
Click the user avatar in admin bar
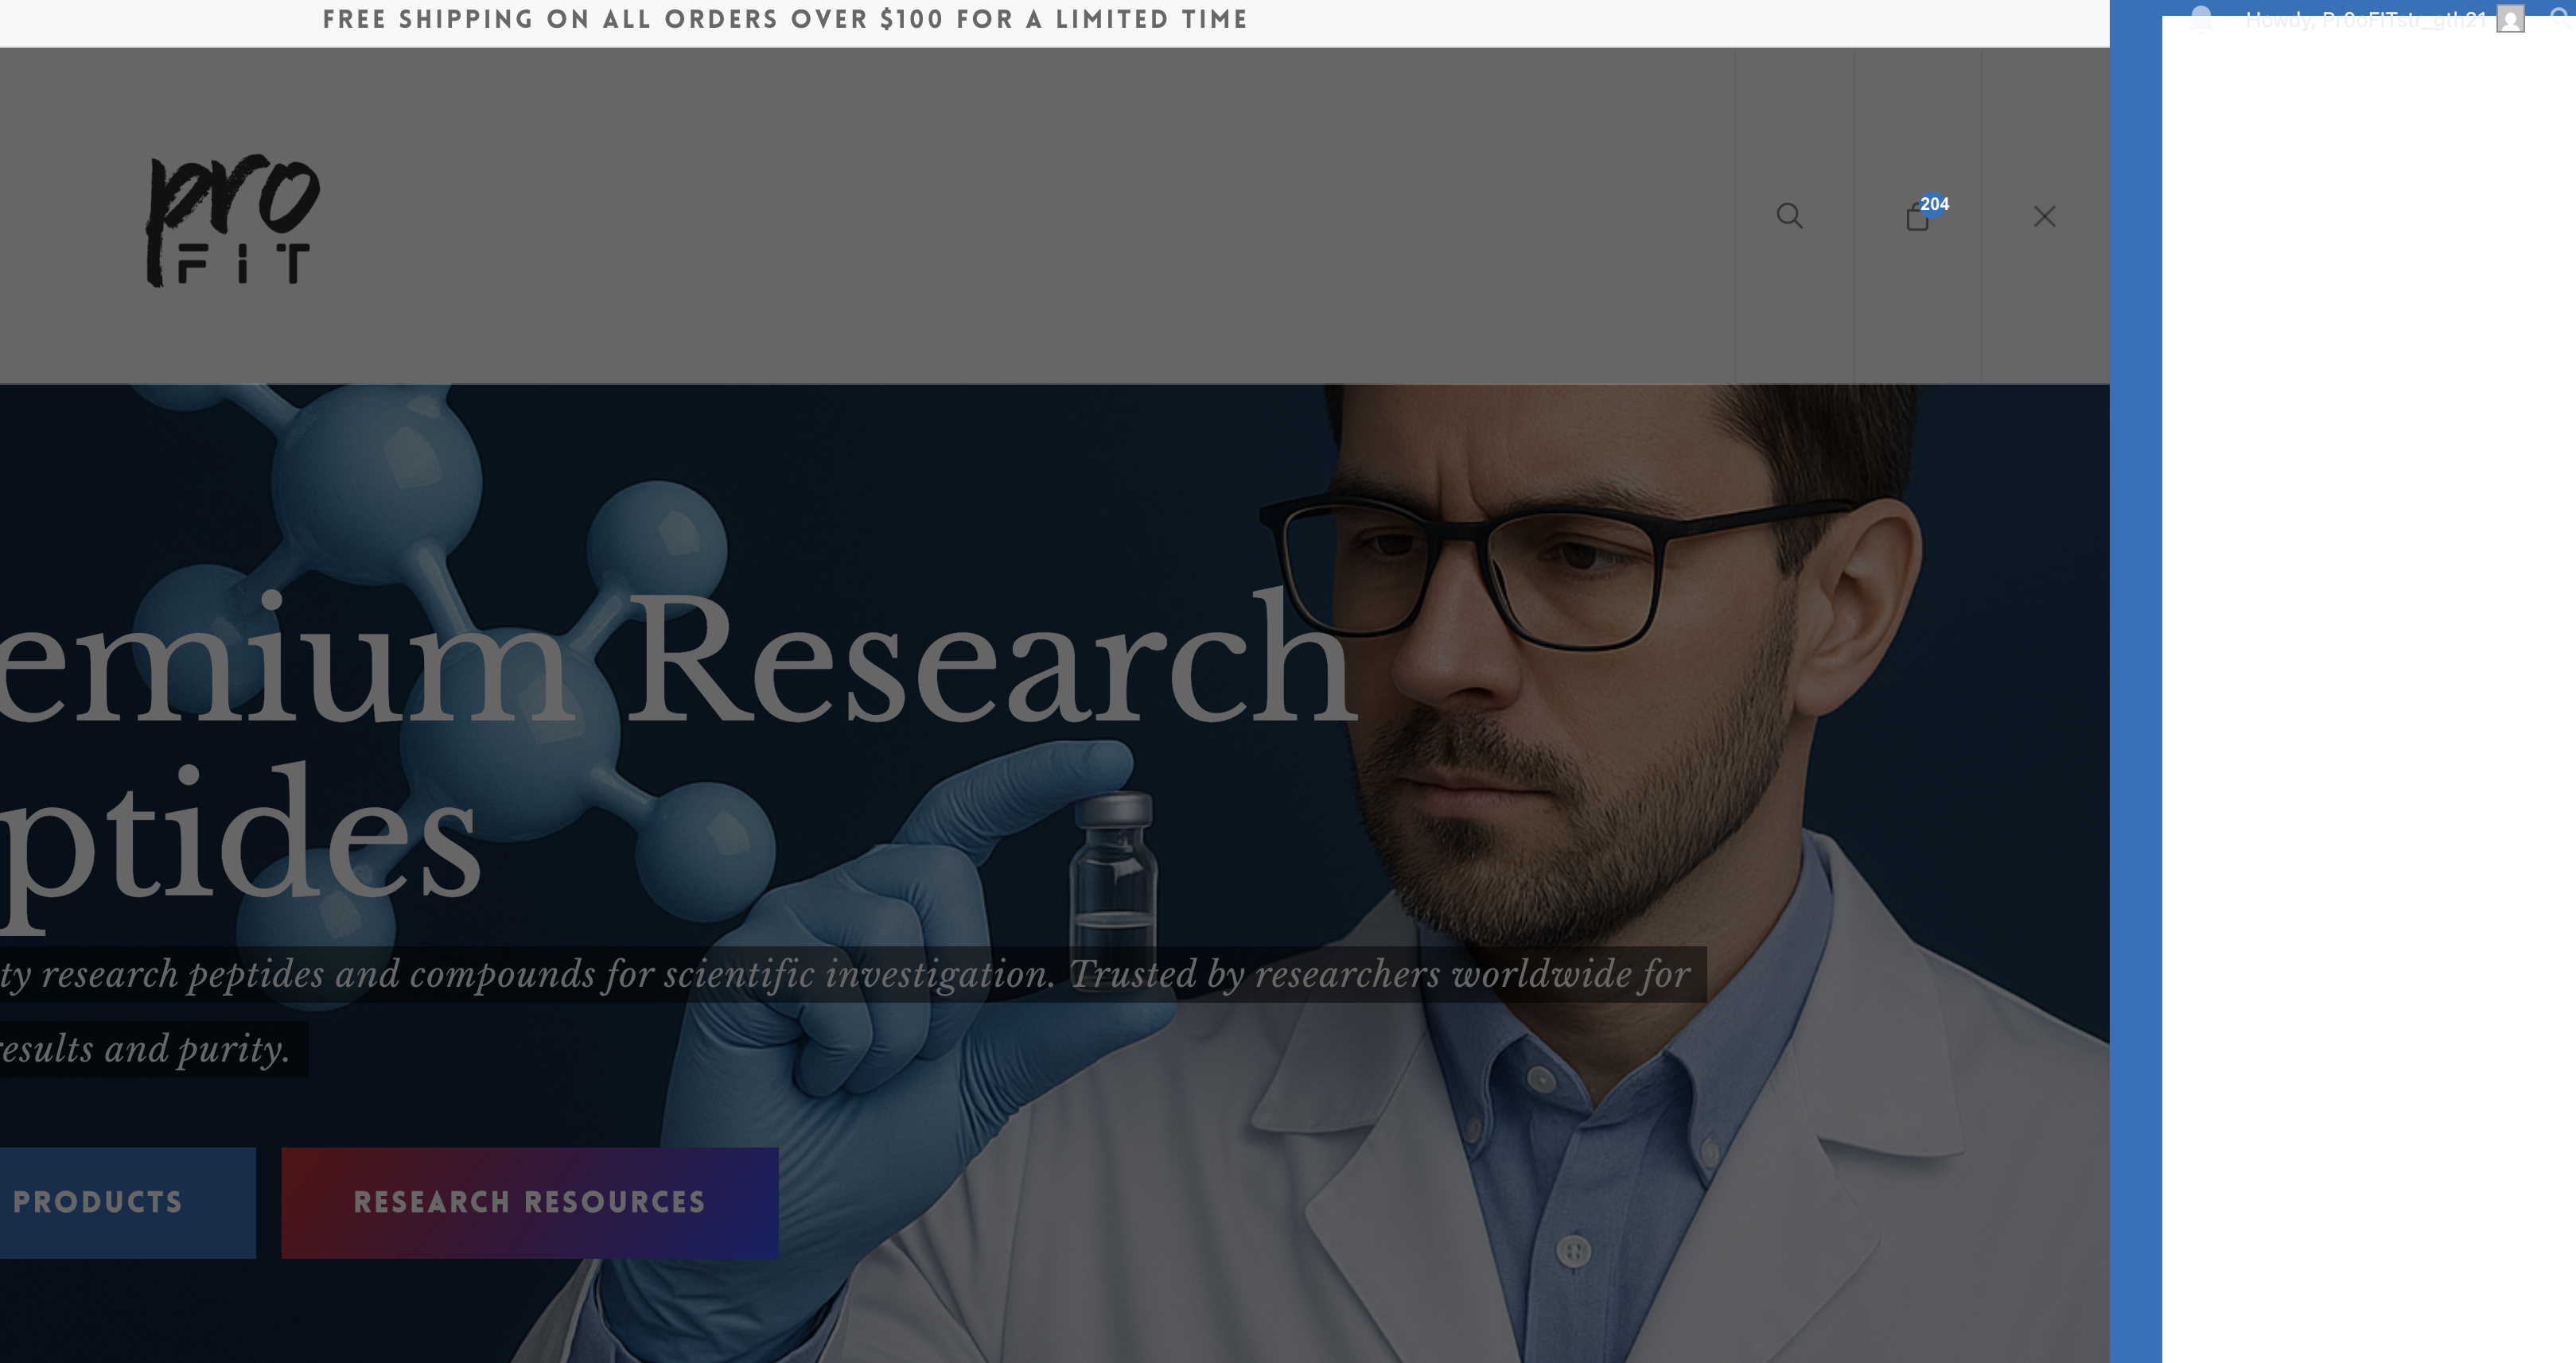pyautogui.click(x=2510, y=19)
